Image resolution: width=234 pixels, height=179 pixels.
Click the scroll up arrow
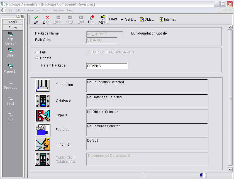click(230, 27)
